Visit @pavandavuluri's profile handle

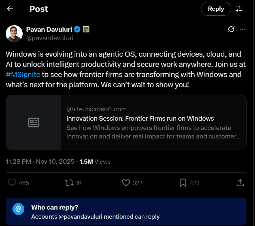50,38
